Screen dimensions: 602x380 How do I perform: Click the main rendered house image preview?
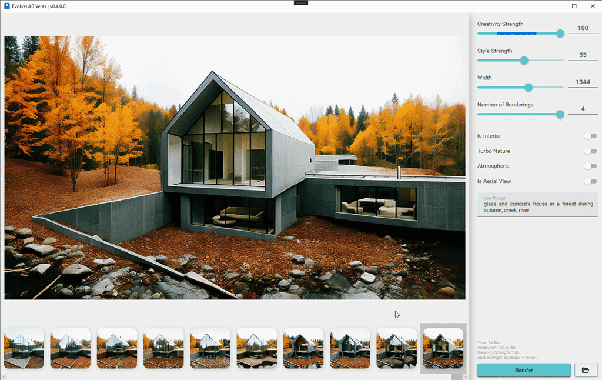click(234, 166)
